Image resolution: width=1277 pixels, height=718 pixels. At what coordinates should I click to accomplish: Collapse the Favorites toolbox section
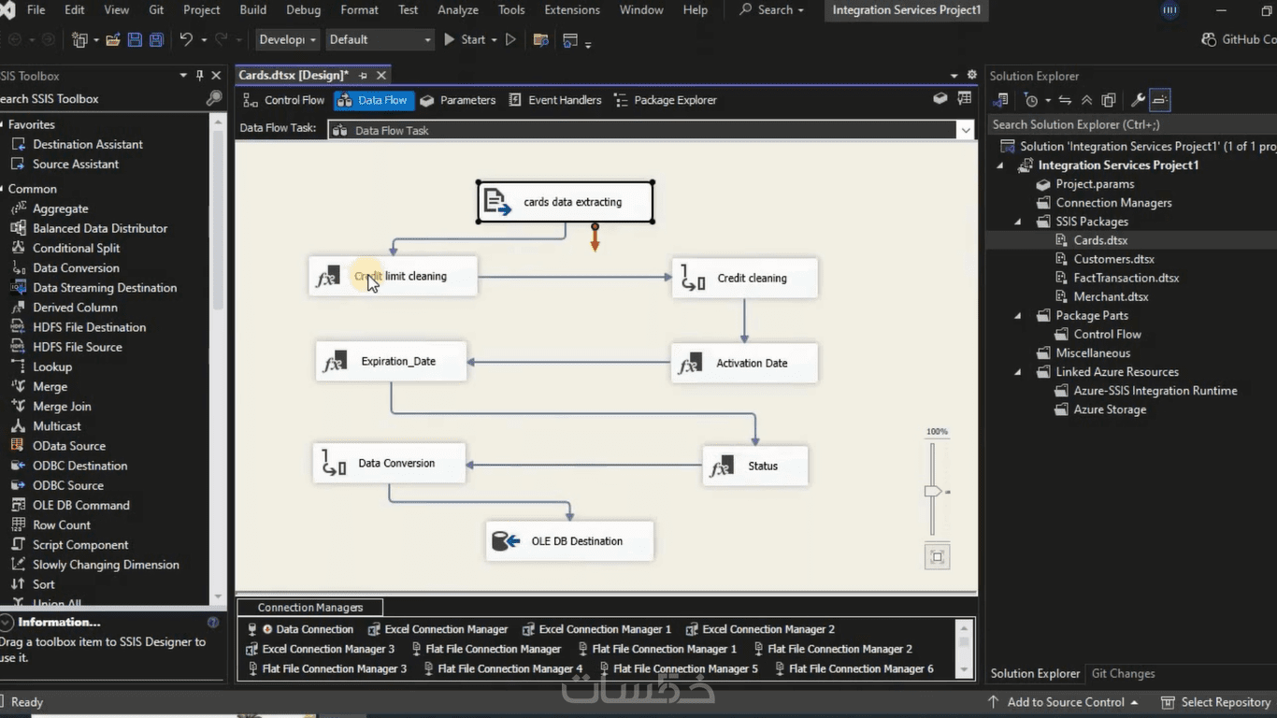[x=2, y=124]
